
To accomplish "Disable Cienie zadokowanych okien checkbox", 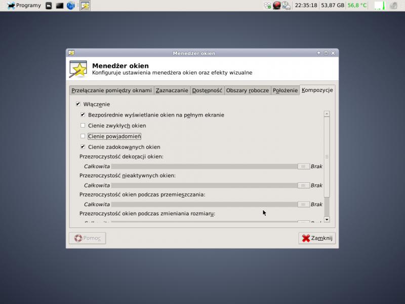I will pos(83,147).
